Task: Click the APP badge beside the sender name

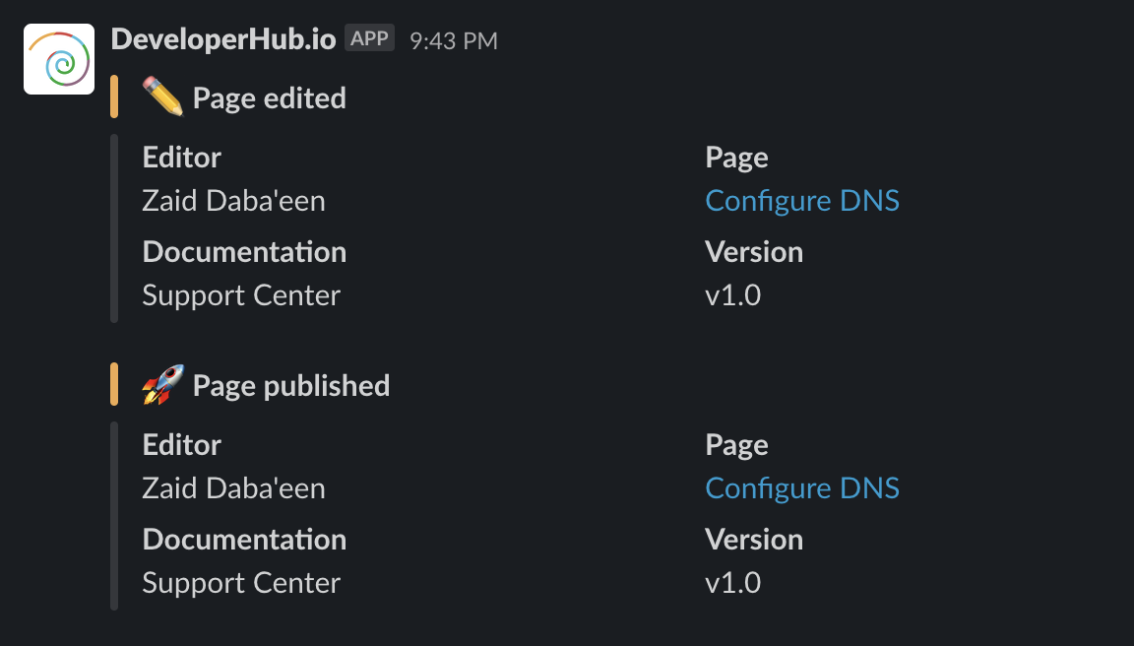Action: [369, 37]
